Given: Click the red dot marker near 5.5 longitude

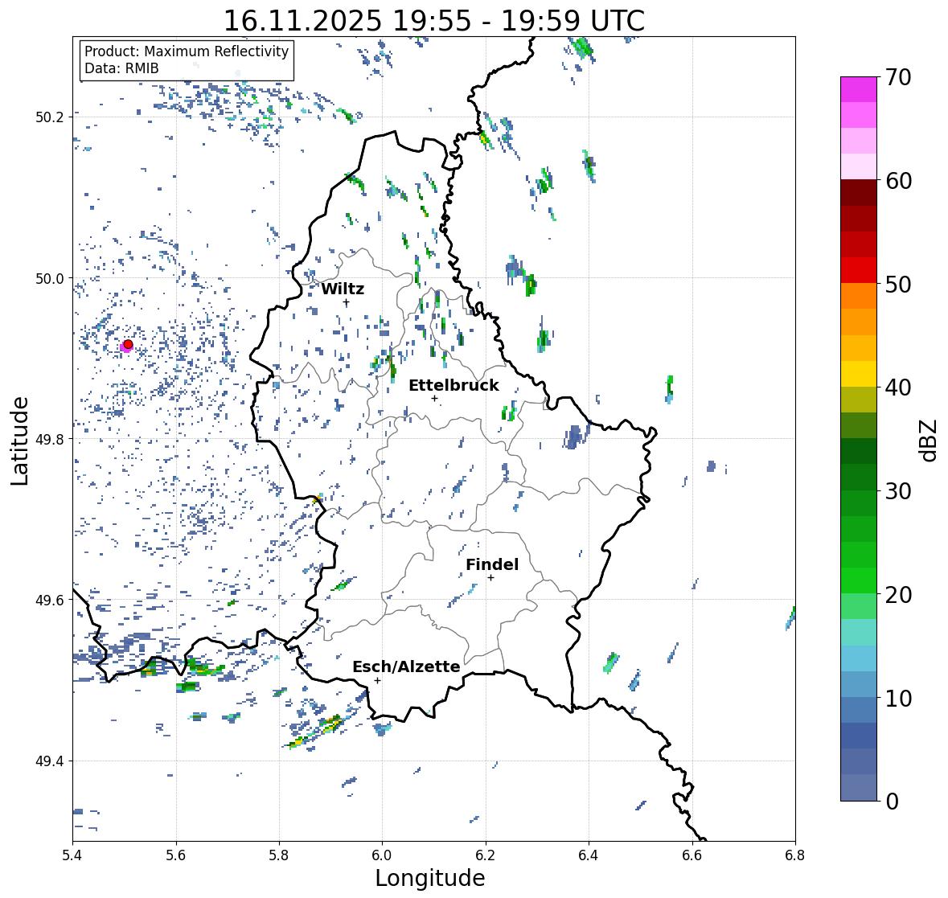Looking at the screenshot, I should pyautogui.click(x=128, y=344).
